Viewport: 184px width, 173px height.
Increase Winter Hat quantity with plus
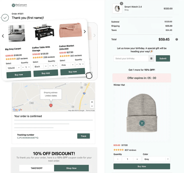pos(137,159)
